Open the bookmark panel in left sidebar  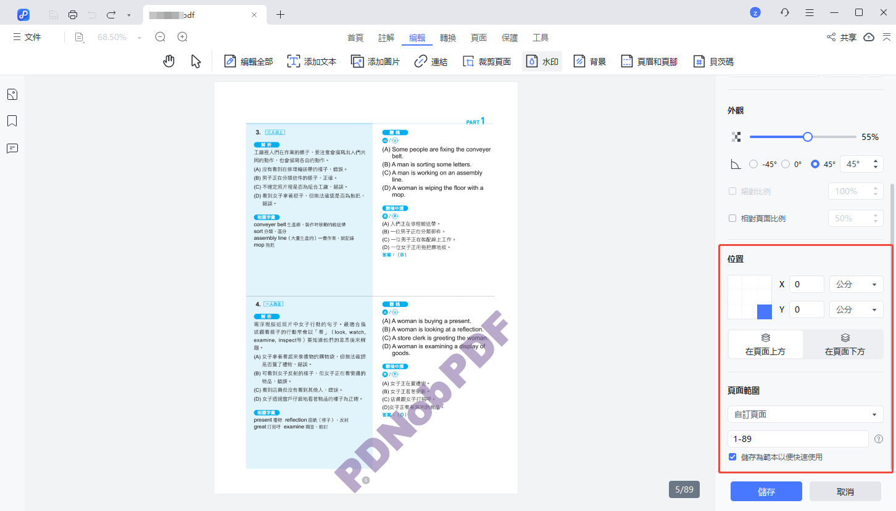point(12,121)
